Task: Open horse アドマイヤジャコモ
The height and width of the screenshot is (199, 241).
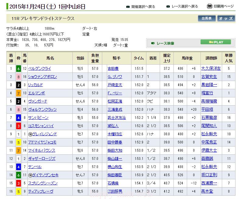Action: (42, 142)
